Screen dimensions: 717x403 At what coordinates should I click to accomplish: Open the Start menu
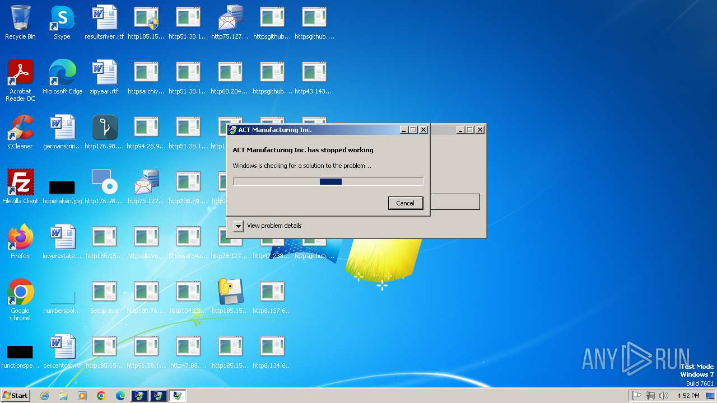click(x=16, y=396)
